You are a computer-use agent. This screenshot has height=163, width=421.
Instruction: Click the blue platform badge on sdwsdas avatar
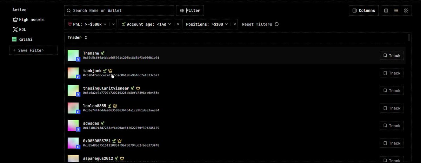point(78,130)
